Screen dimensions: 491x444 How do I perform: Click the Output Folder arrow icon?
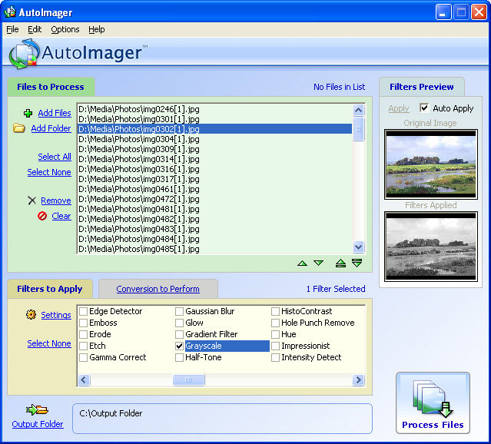(x=37, y=410)
